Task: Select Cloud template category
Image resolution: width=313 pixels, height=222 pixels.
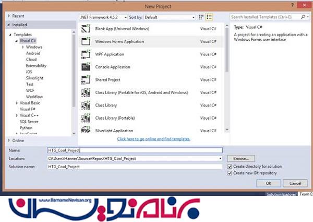Action: tap(31, 60)
